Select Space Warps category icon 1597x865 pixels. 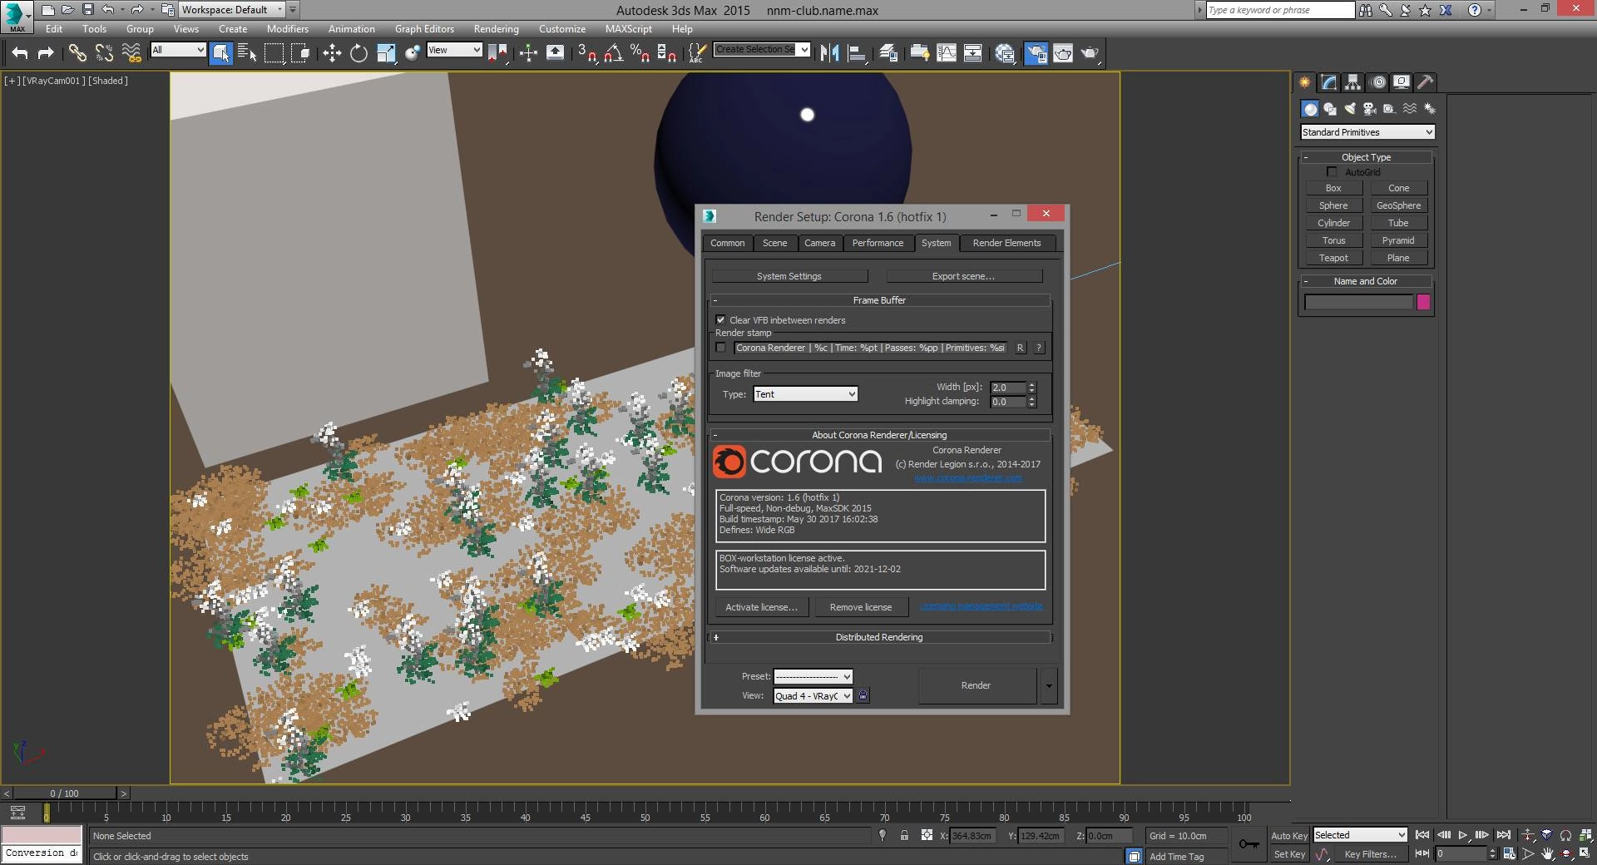point(1410,109)
